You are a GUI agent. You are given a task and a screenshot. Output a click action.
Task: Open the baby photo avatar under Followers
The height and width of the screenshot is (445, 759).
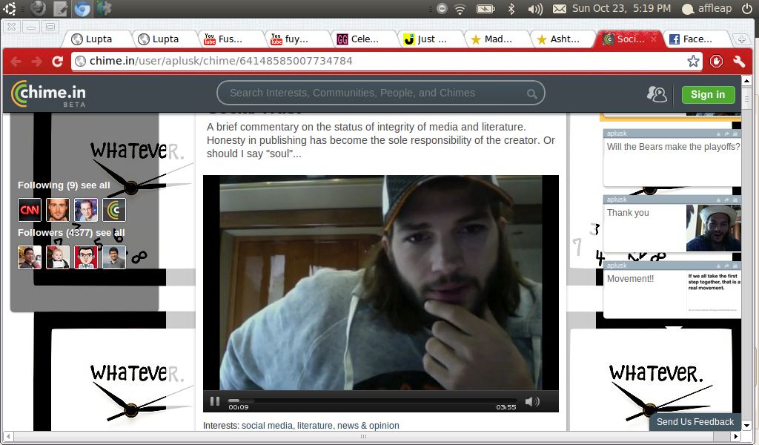tap(58, 257)
